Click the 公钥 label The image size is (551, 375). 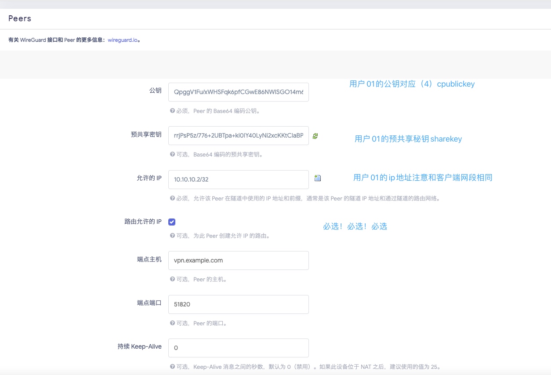156,90
